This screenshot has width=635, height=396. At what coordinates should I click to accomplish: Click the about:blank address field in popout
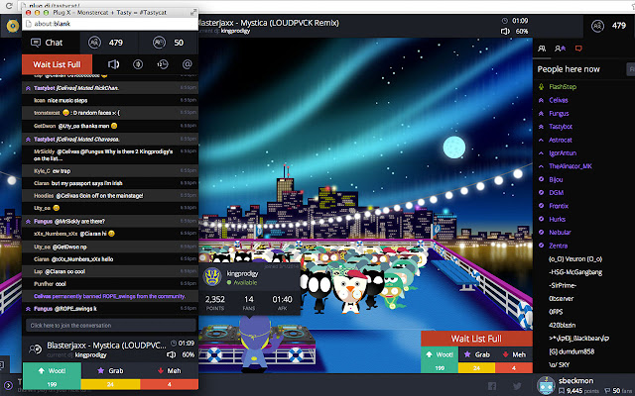[x=110, y=24]
